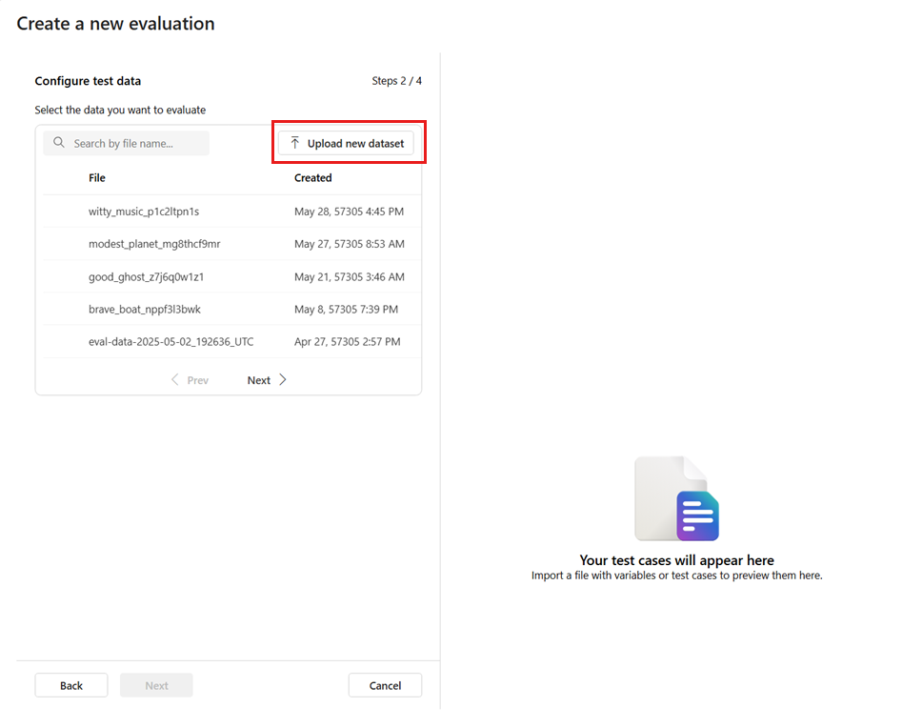Click the May 21, 57305 3:46 AM date
Screen dimensions: 902x727
pos(350,277)
